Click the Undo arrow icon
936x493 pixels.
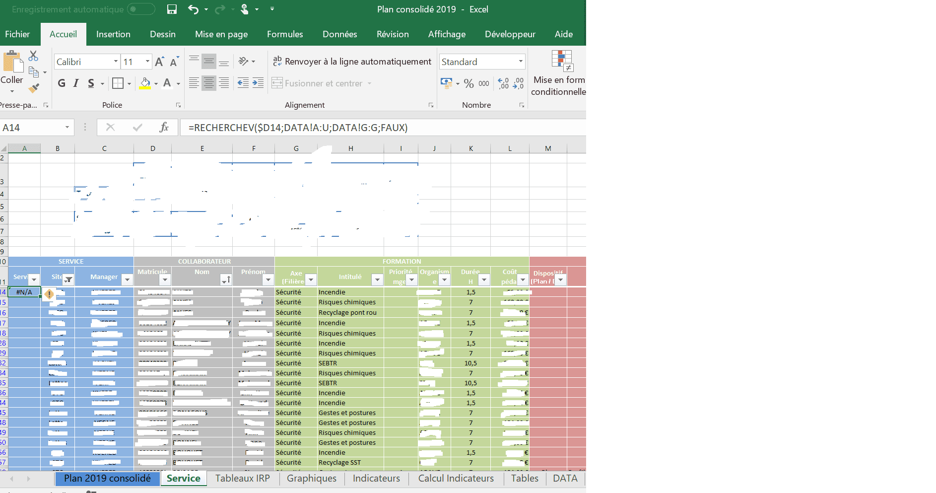(x=193, y=9)
